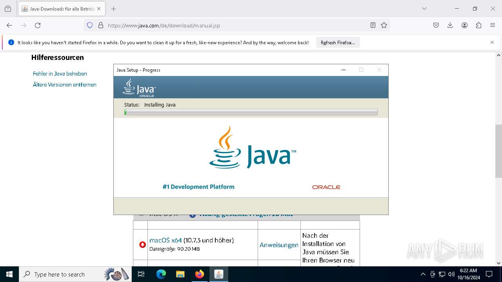Click the Hilferessourcen heading text
Screen dimensions: 502x282
click(x=58, y=58)
